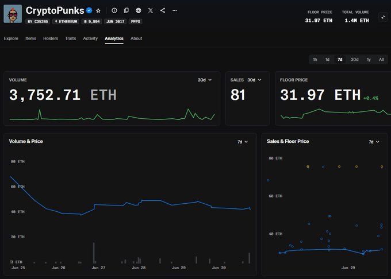391x279 pixels.
Task: Click the collapse icon beside Total Volume
Action: click(x=383, y=17)
